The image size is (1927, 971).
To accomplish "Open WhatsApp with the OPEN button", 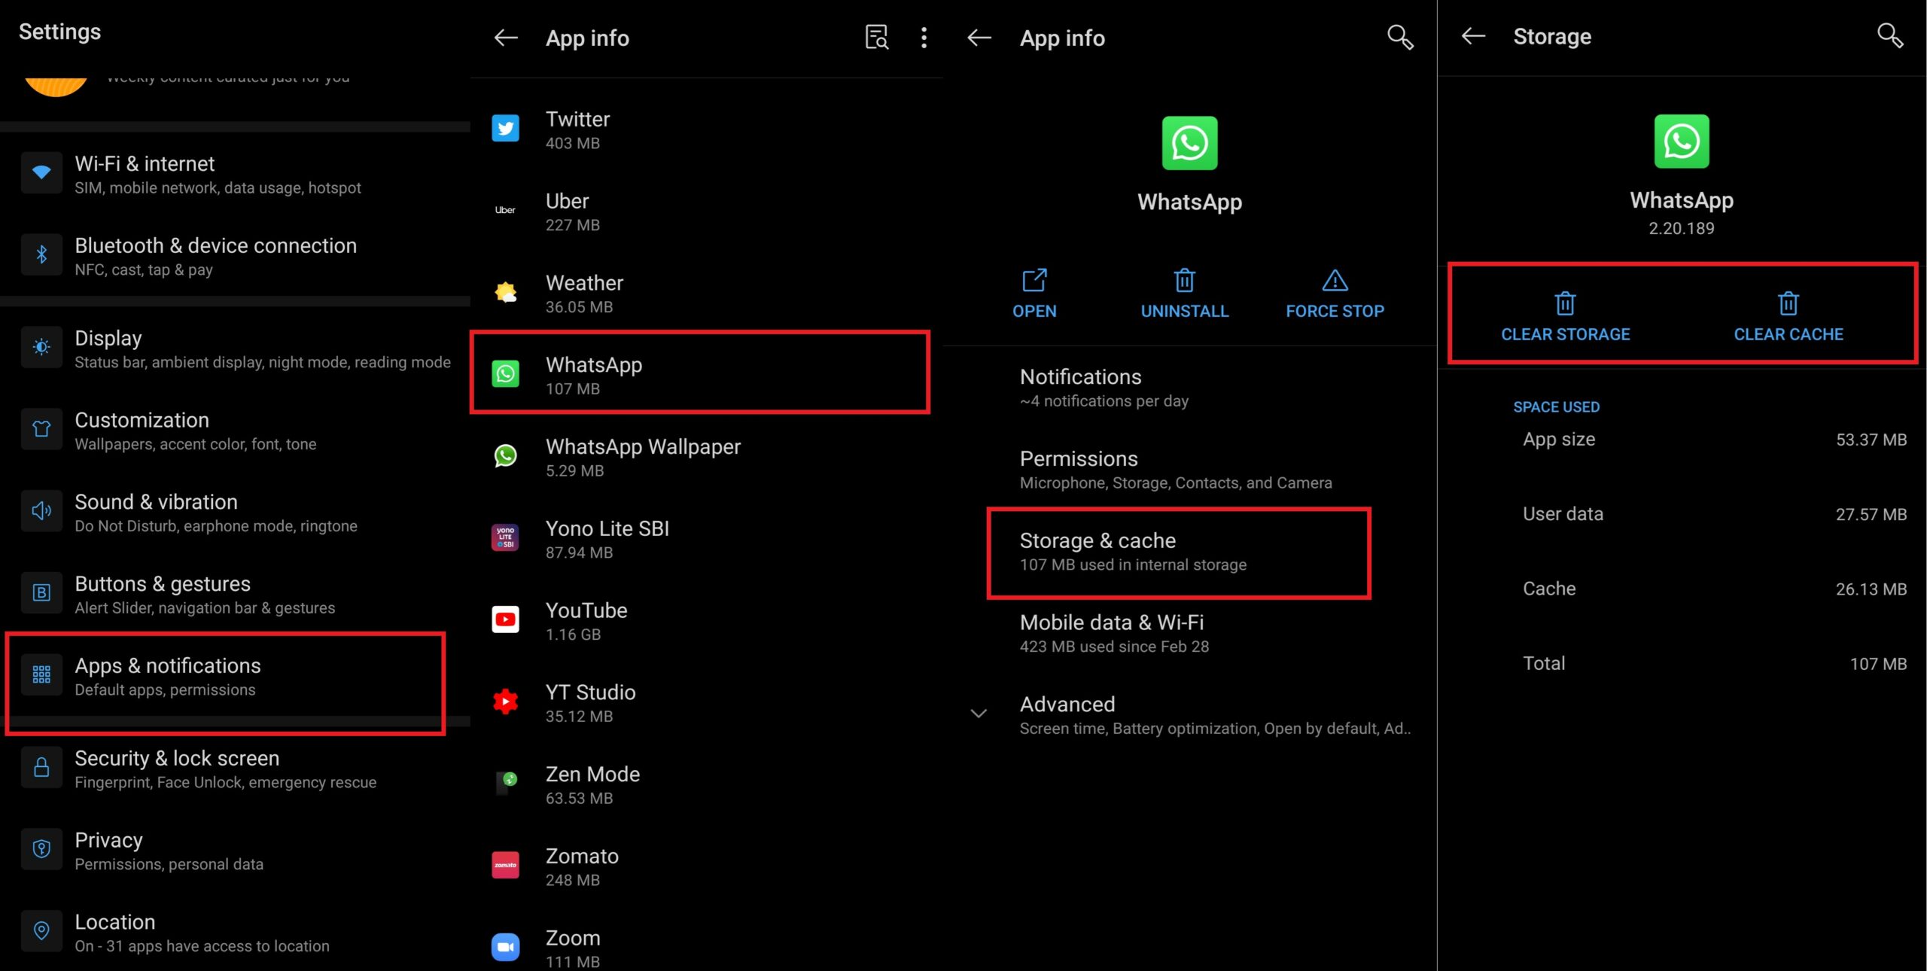I will click(1034, 294).
